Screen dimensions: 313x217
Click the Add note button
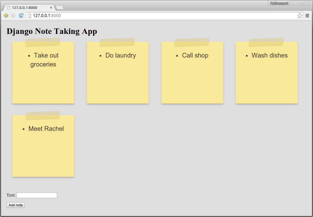tap(16, 205)
